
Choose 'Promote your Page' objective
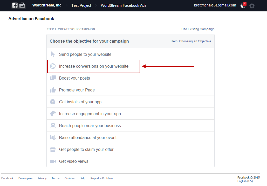point(131,90)
